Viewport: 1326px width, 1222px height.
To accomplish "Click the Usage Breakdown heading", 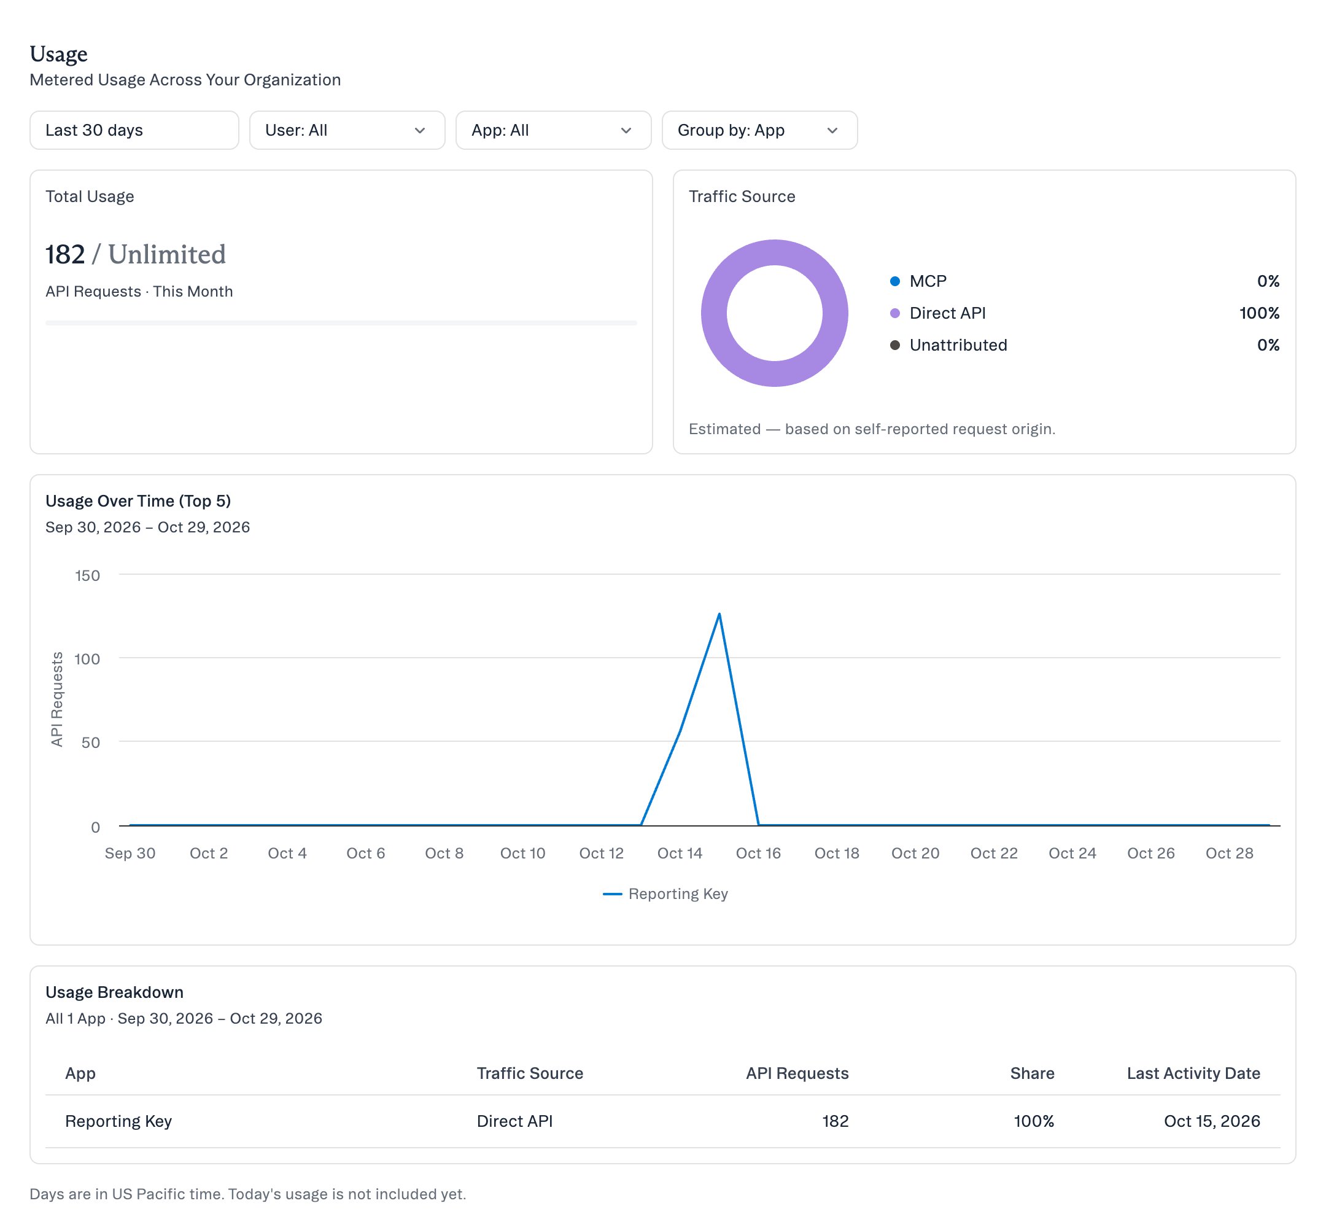I will pos(114,992).
